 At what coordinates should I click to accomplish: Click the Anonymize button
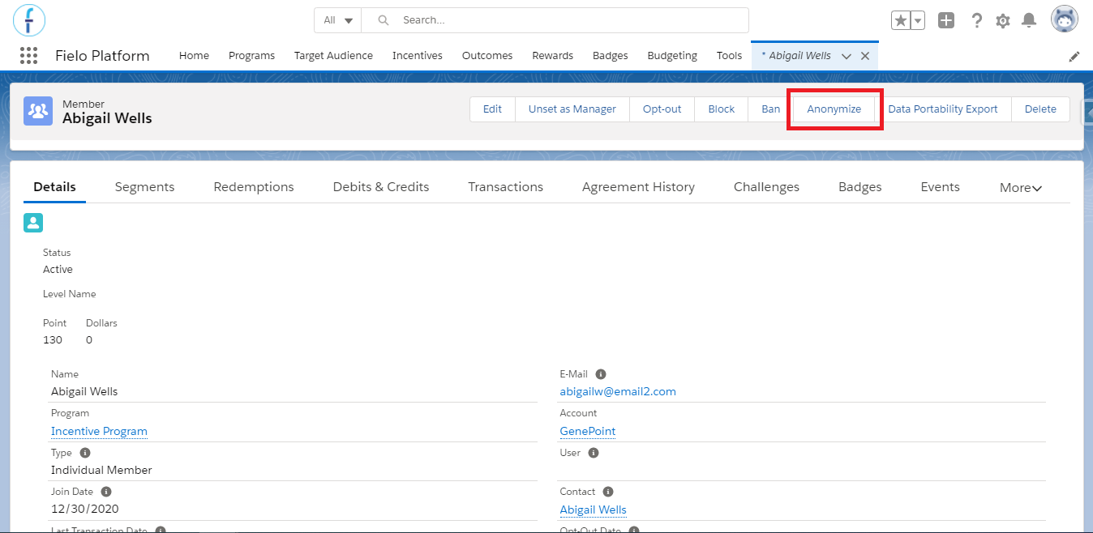click(x=834, y=109)
